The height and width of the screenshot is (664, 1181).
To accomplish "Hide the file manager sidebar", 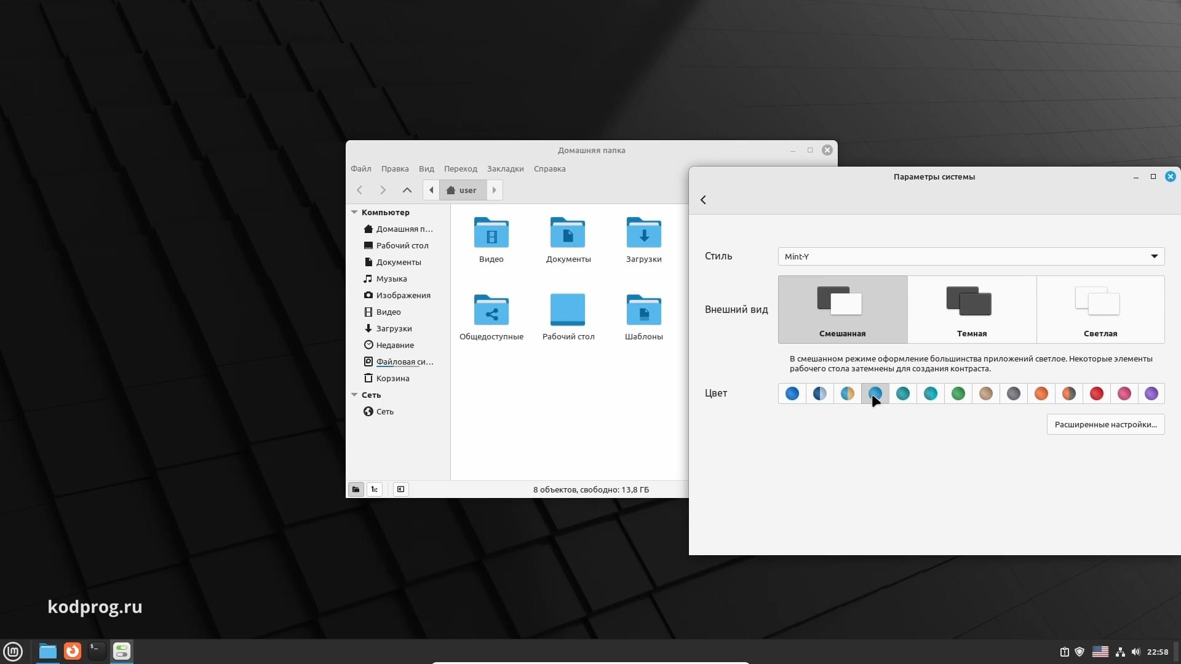I will click(400, 489).
